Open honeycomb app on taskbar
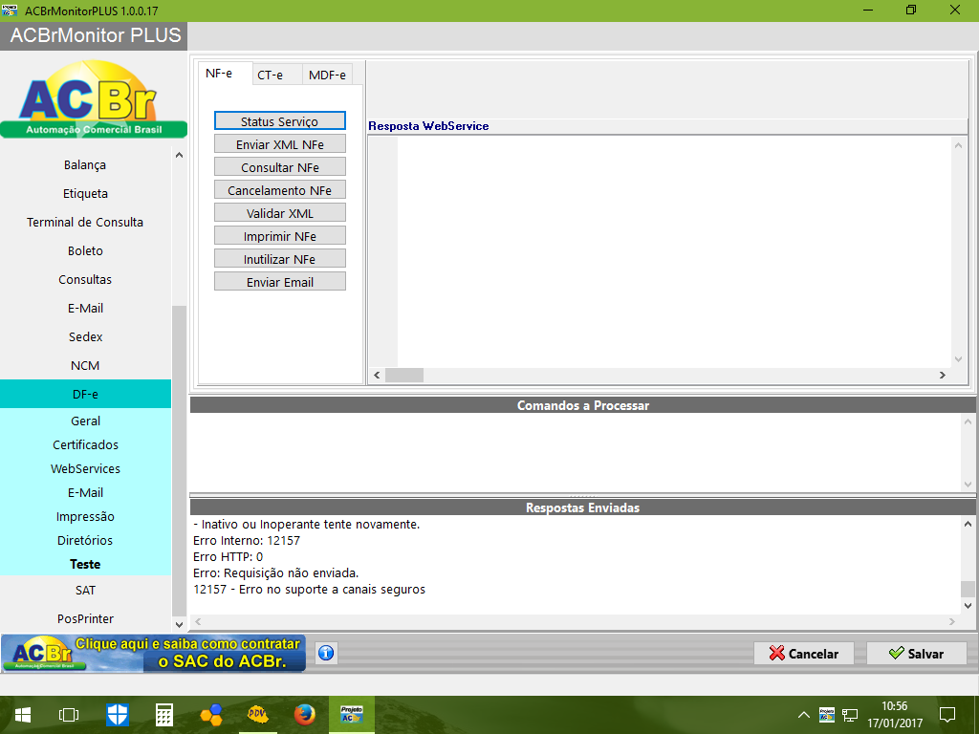The width and height of the screenshot is (979, 734). click(211, 715)
